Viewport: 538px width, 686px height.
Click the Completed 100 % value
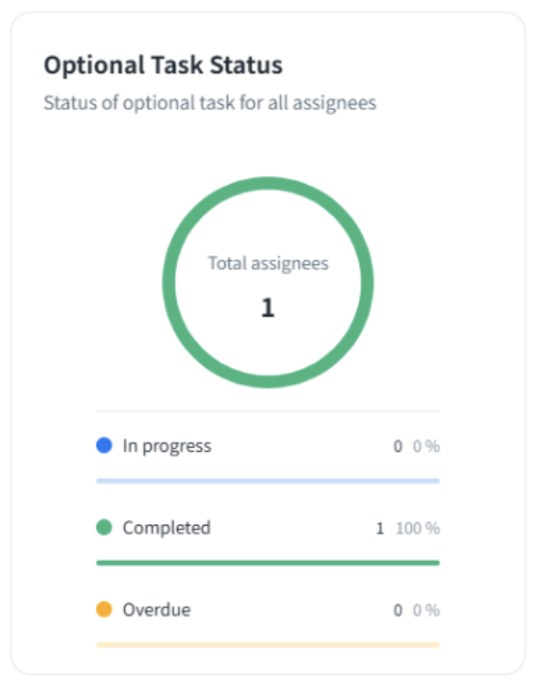click(418, 528)
